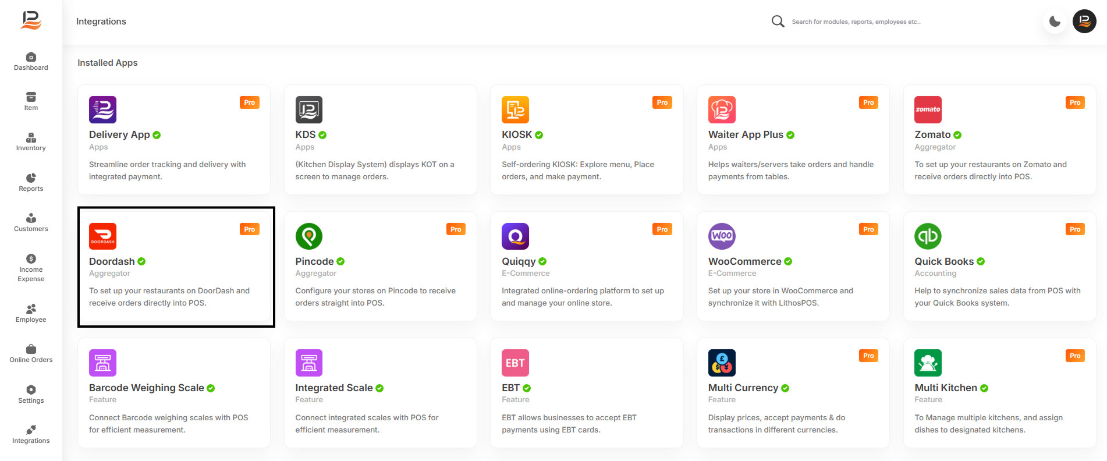Click the WooCommerce logo icon

tap(722, 236)
